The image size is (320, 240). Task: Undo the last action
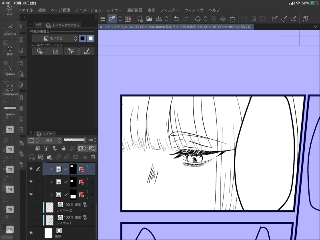(x=176, y=19)
